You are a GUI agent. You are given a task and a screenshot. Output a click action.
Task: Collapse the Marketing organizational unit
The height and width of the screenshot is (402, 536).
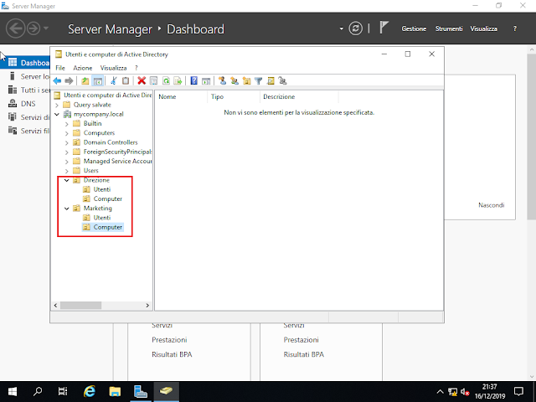[x=67, y=209]
